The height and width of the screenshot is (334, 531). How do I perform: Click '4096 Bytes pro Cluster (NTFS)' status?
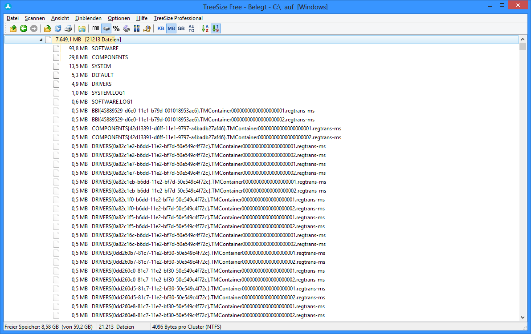click(x=187, y=327)
